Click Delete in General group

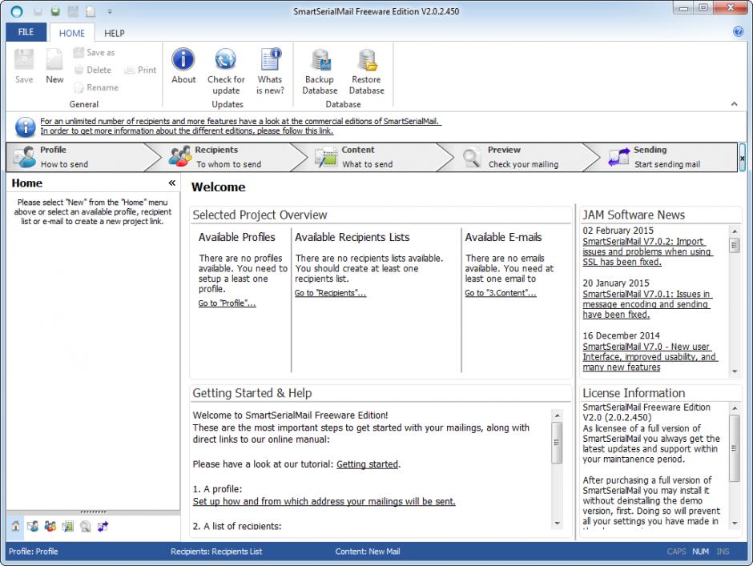[x=93, y=70]
